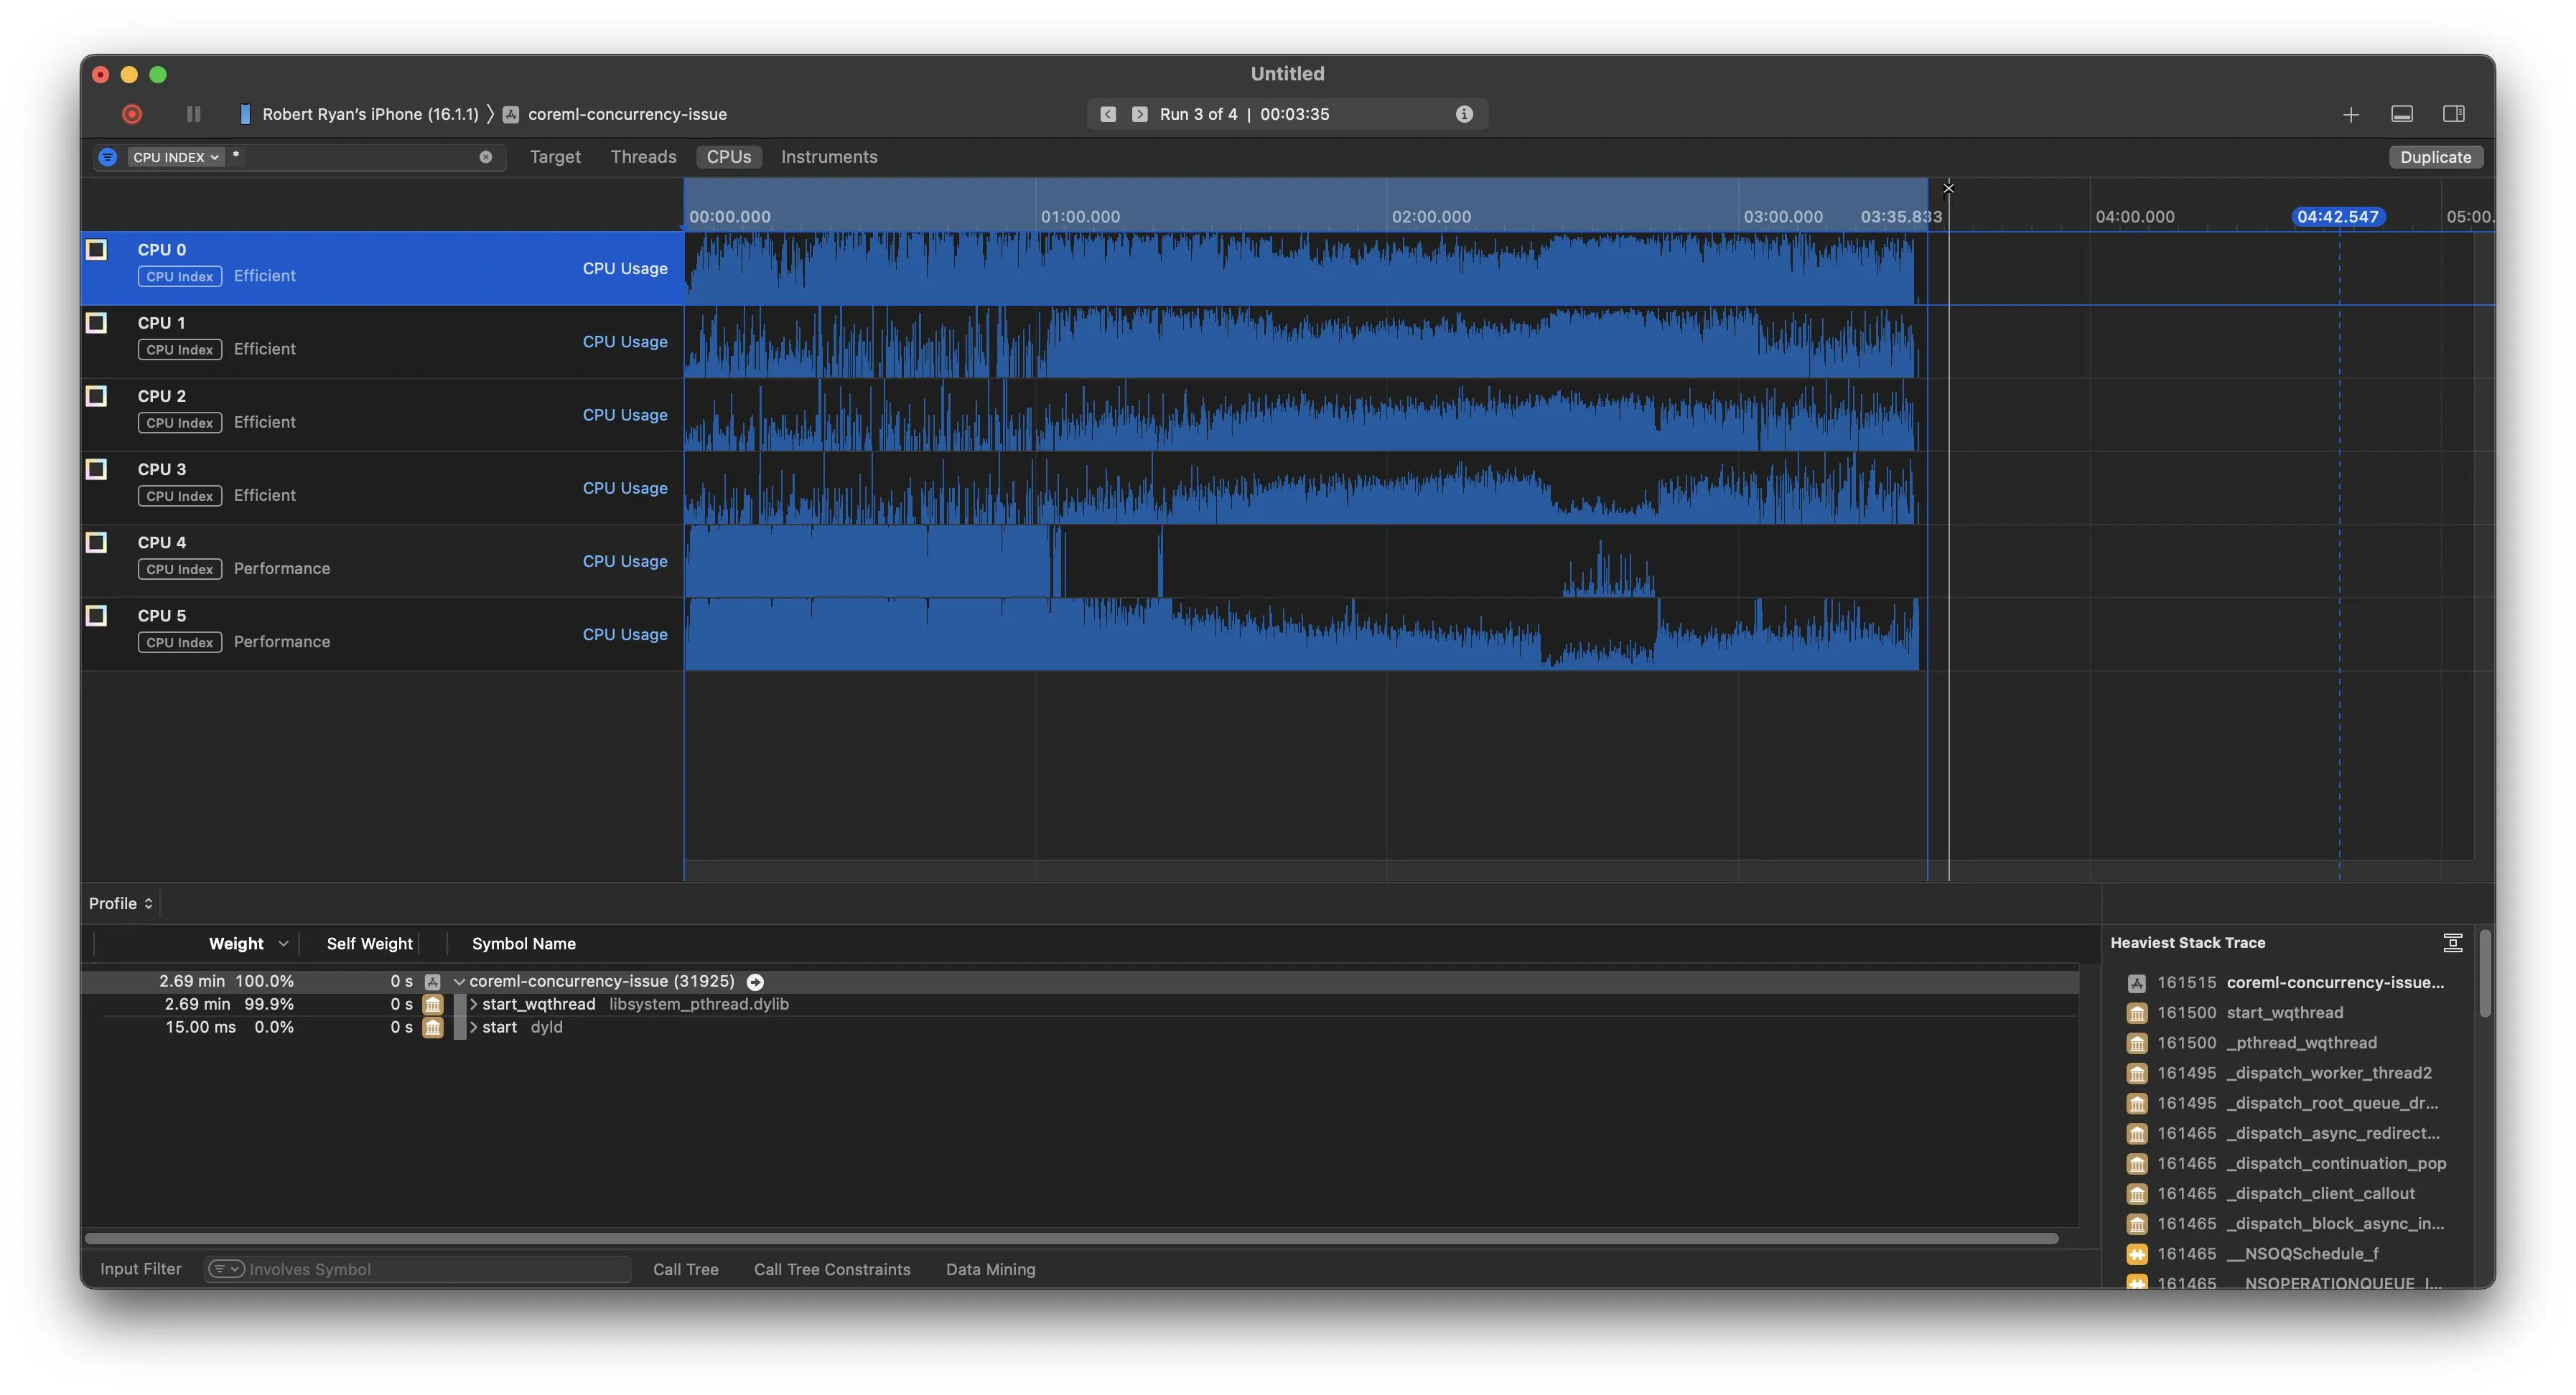The height and width of the screenshot is (1395, 2576).
Task: Click the horizontal scrollbar under call tree
Action: pos(1070,1238)
